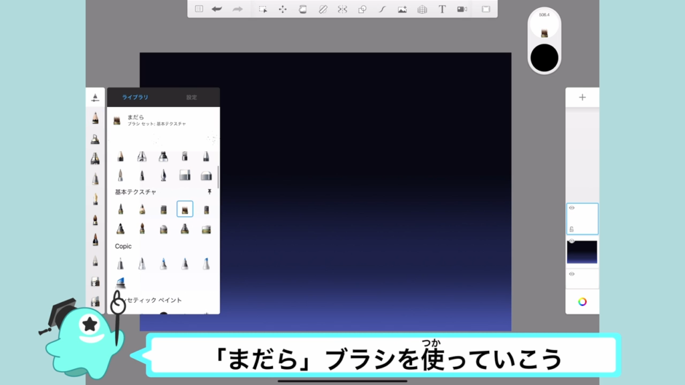The image size is (685, 385).
Task: Switch to the 設定 tab
Action: tap(191, 98)
